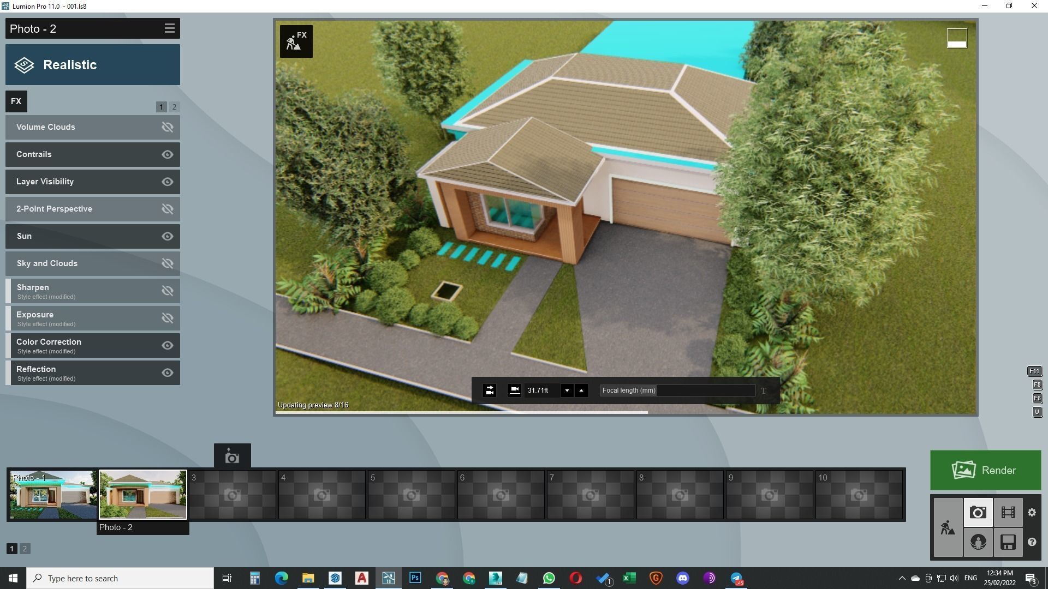The image size is (1048, 589).
Task: Select empty photo slot 3
Action: pyautogui.click(x=232, y=495)
